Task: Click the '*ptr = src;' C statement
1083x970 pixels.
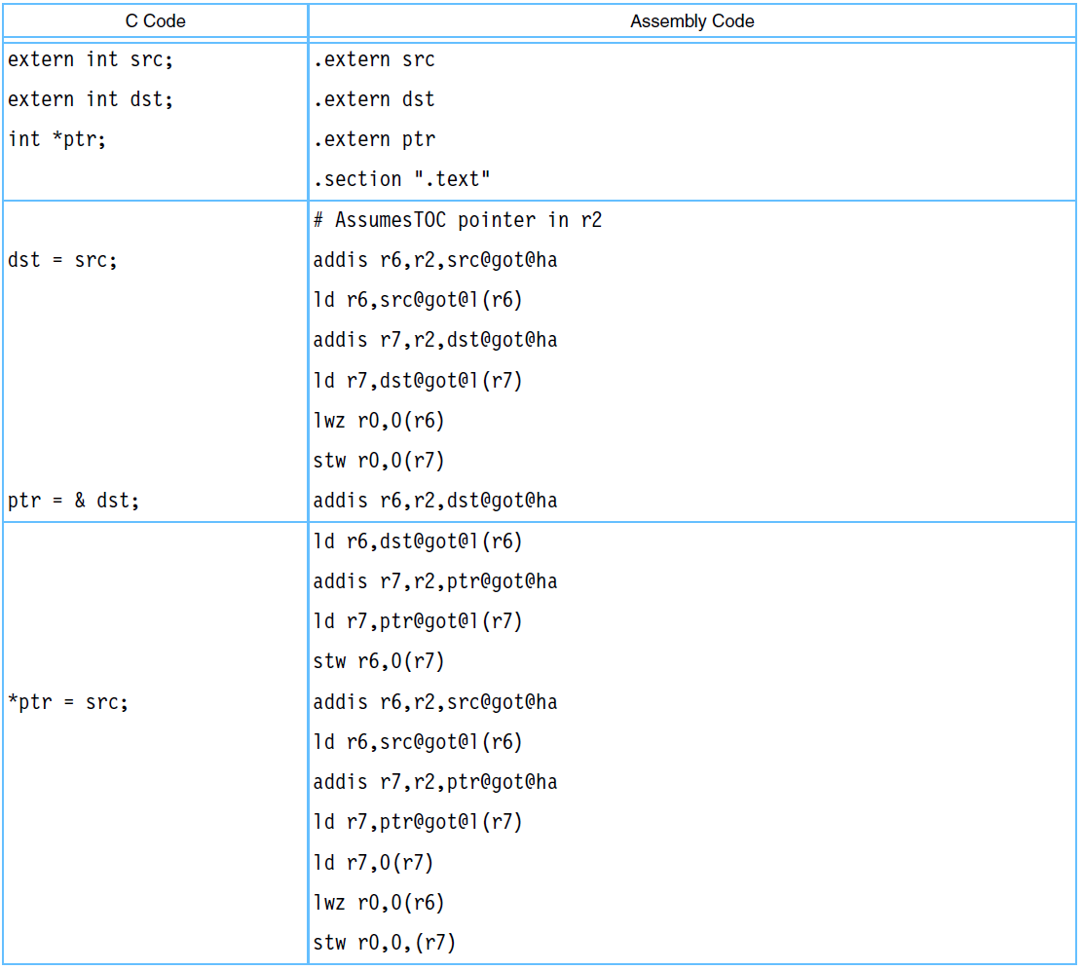Action: [x=68, y=702]
